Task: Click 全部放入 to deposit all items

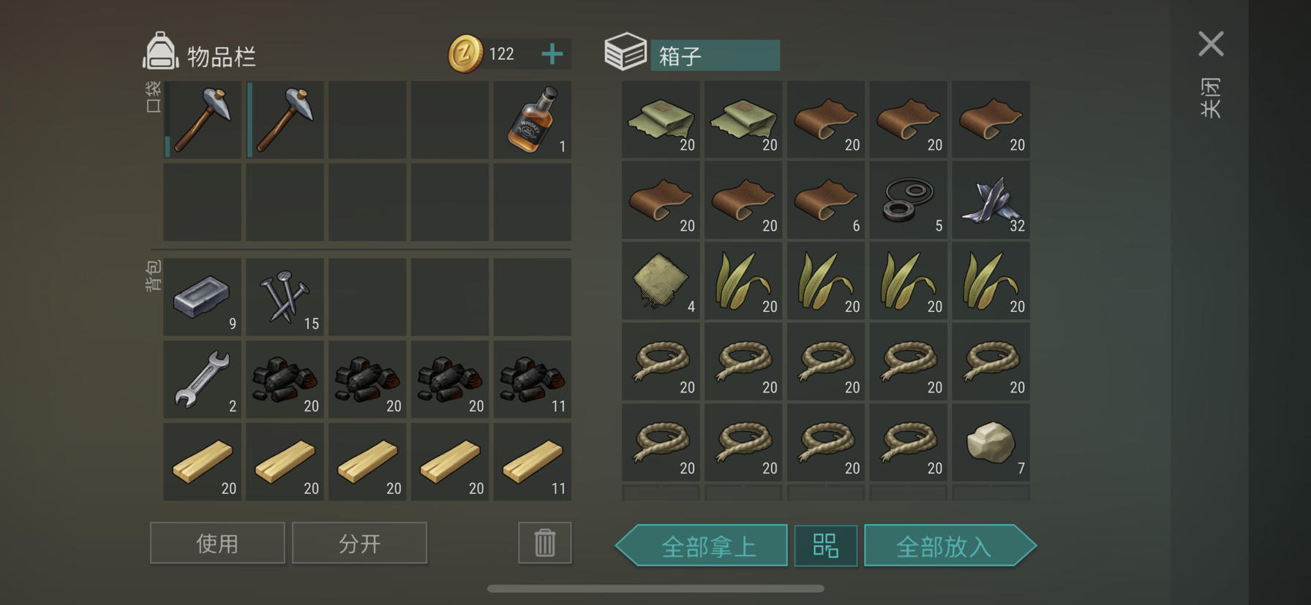Action: click(950, 546)
